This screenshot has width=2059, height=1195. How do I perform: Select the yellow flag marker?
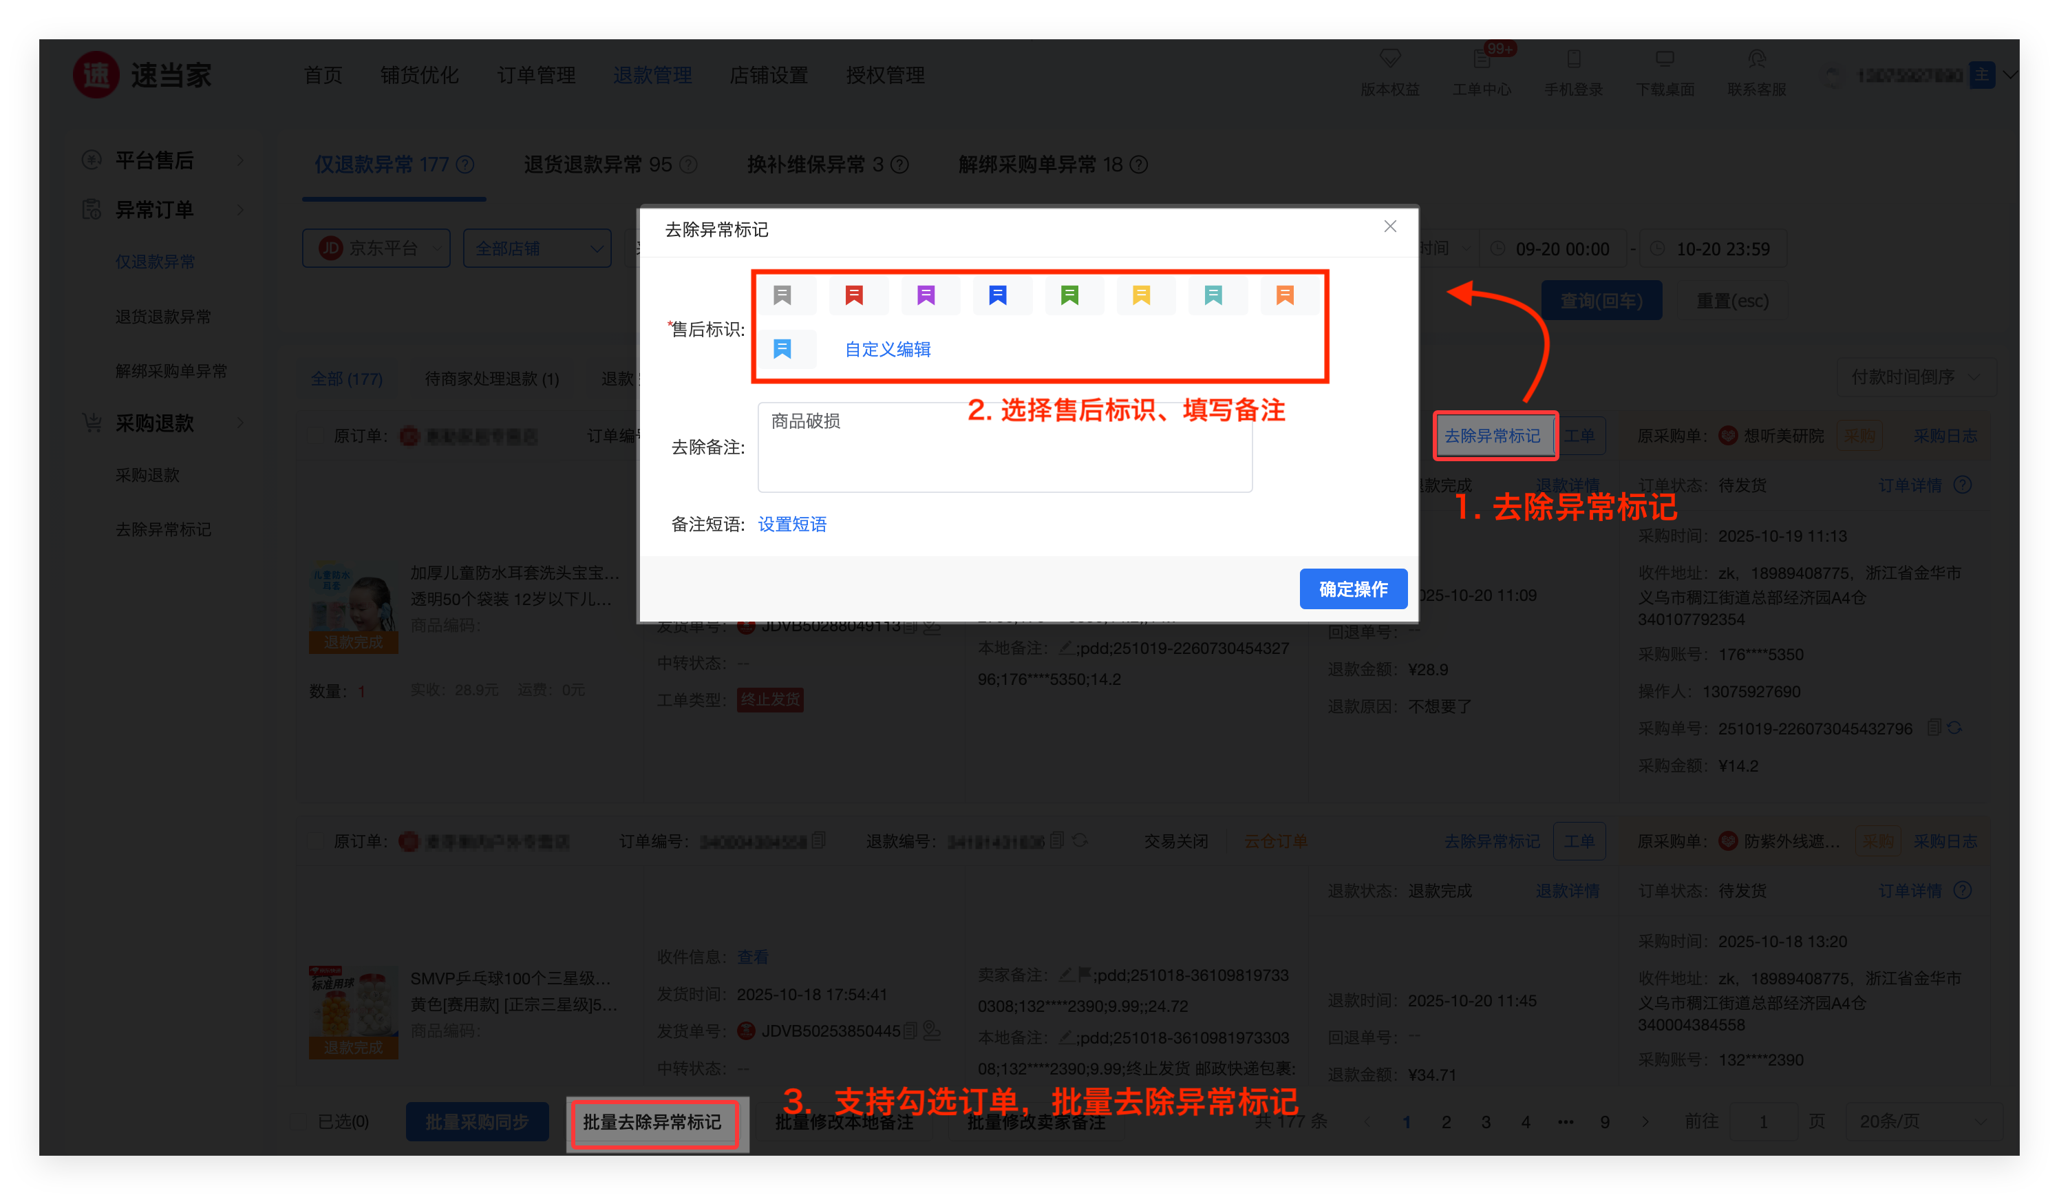tap(1142, 295)
